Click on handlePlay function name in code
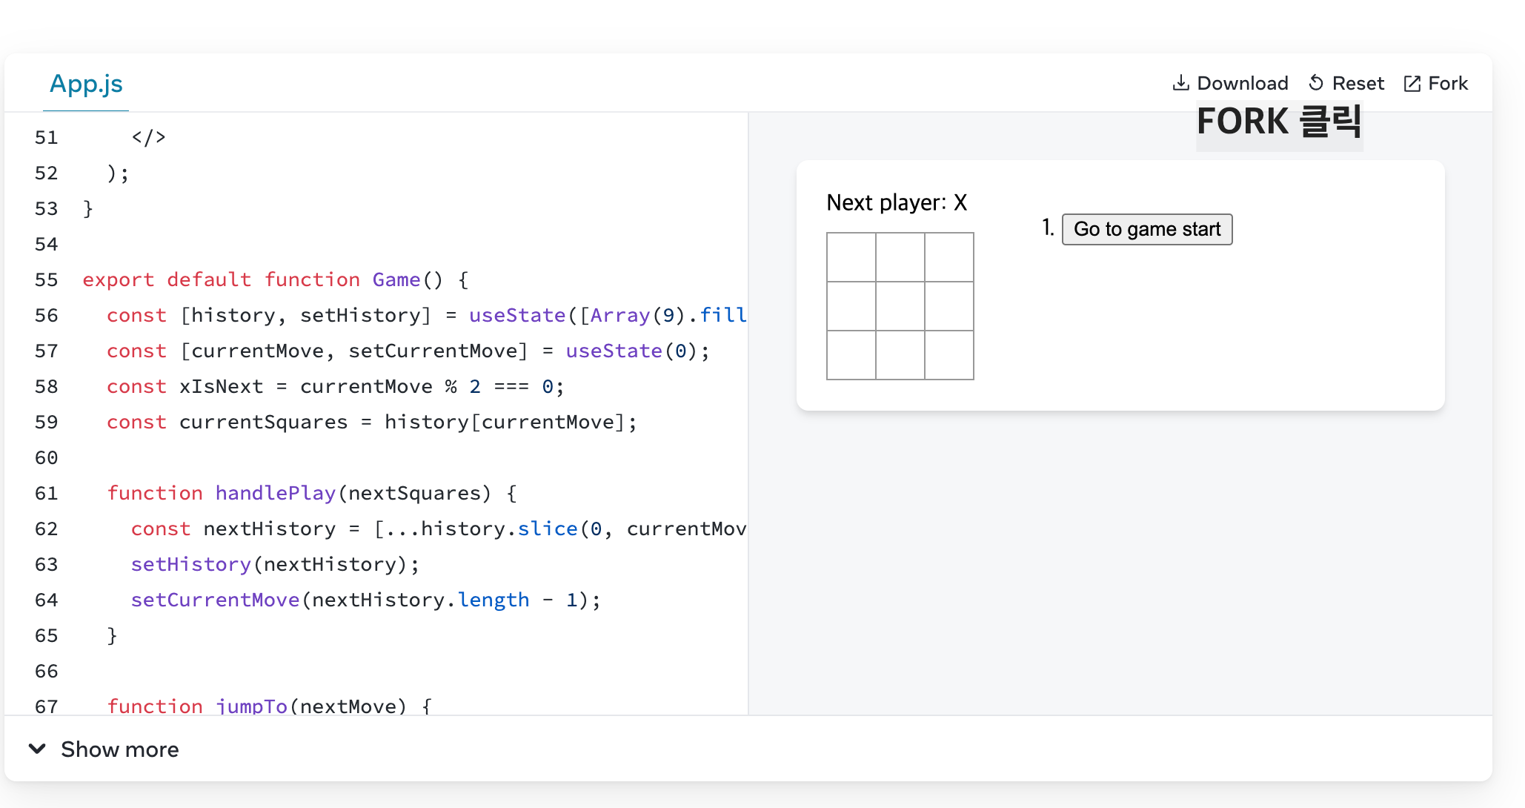 [x=275, y=494]
